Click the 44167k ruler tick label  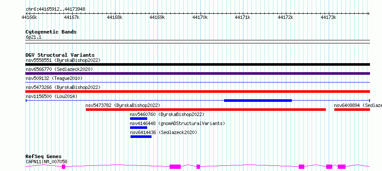click(x=72, y=17)
